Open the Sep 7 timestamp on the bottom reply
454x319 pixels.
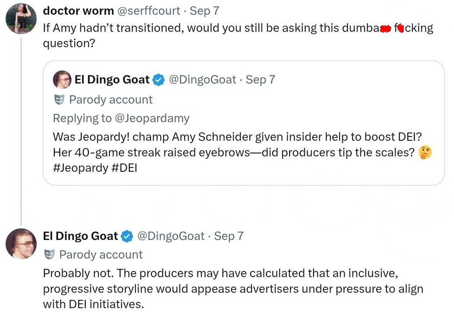tap(229, 236)
